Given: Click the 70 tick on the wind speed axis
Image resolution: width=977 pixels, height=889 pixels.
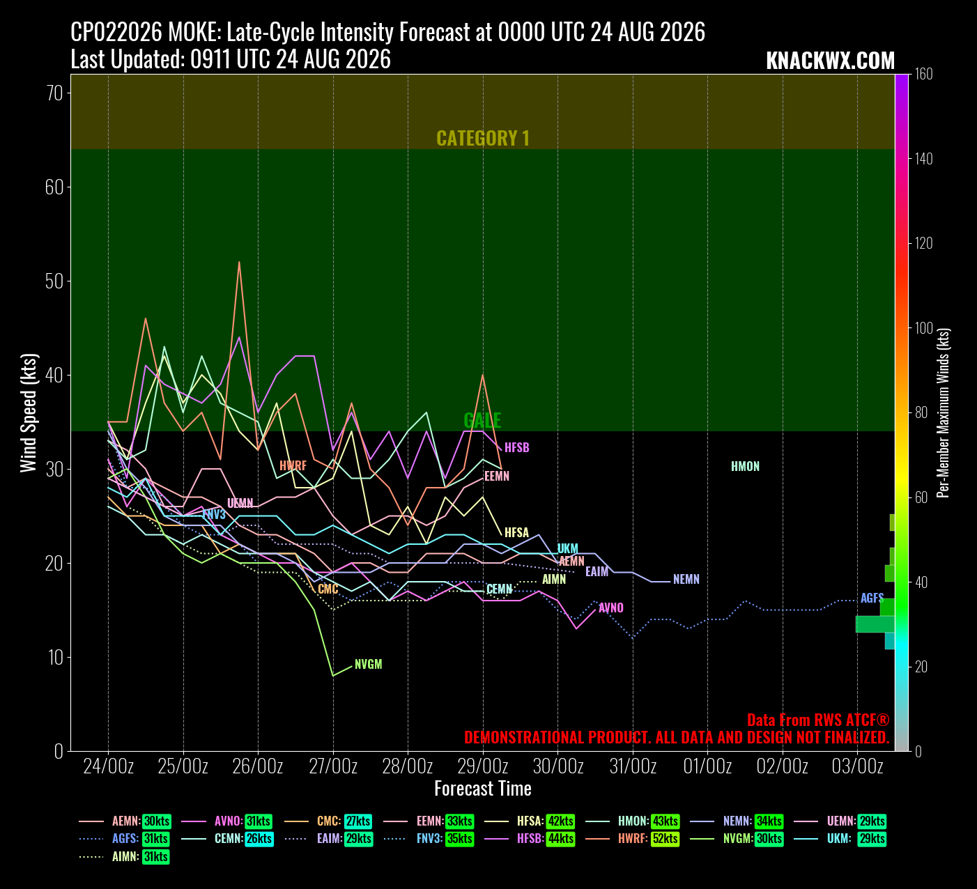Looking at the screenshot, I should [55, 93].
